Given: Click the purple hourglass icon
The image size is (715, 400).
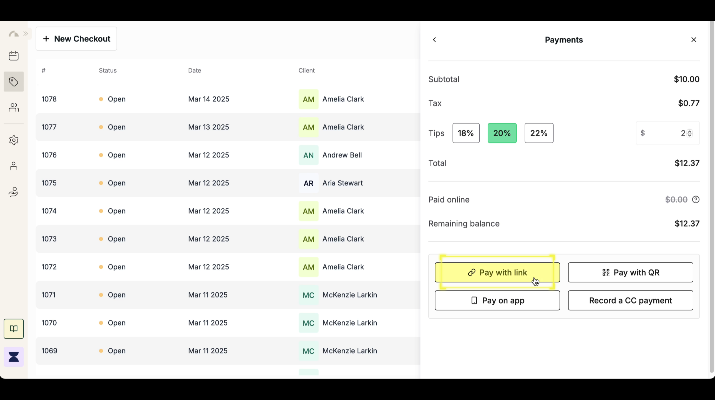Looking at the screenshot, I should pyautogui.click(x=14, y=357).
